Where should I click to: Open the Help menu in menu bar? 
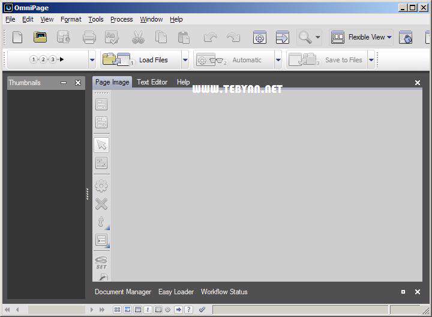(176, 19)
